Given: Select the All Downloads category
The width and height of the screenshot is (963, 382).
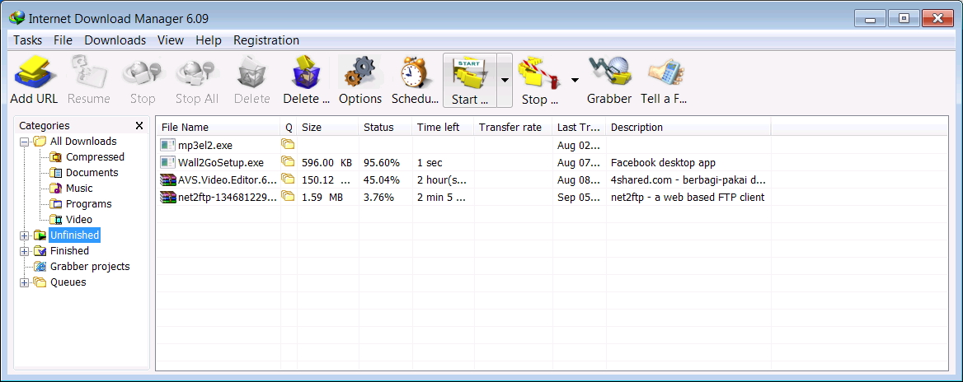Looking at the screenshot, I should click(x=83, y=142).
